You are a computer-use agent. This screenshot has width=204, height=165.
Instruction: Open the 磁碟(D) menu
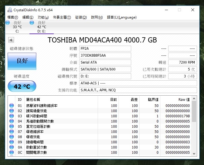pyautogui.click(x=81, y=17)
